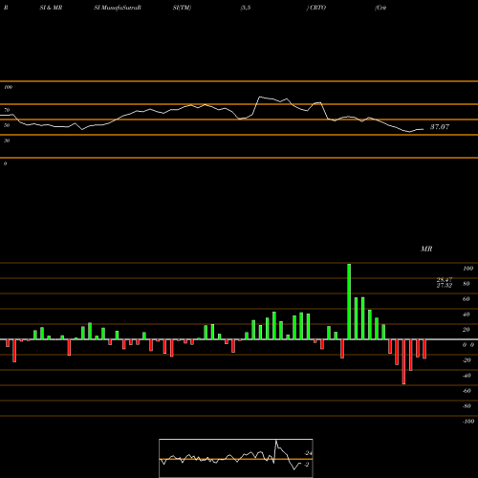
Task: Click the longest red MR bar
Action: pos(403,361)
